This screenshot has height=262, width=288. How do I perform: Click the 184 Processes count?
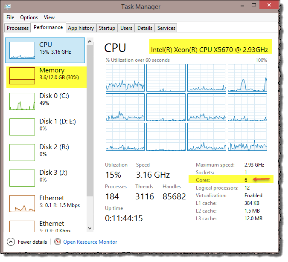pyautogui.click(x=112, y=196)
